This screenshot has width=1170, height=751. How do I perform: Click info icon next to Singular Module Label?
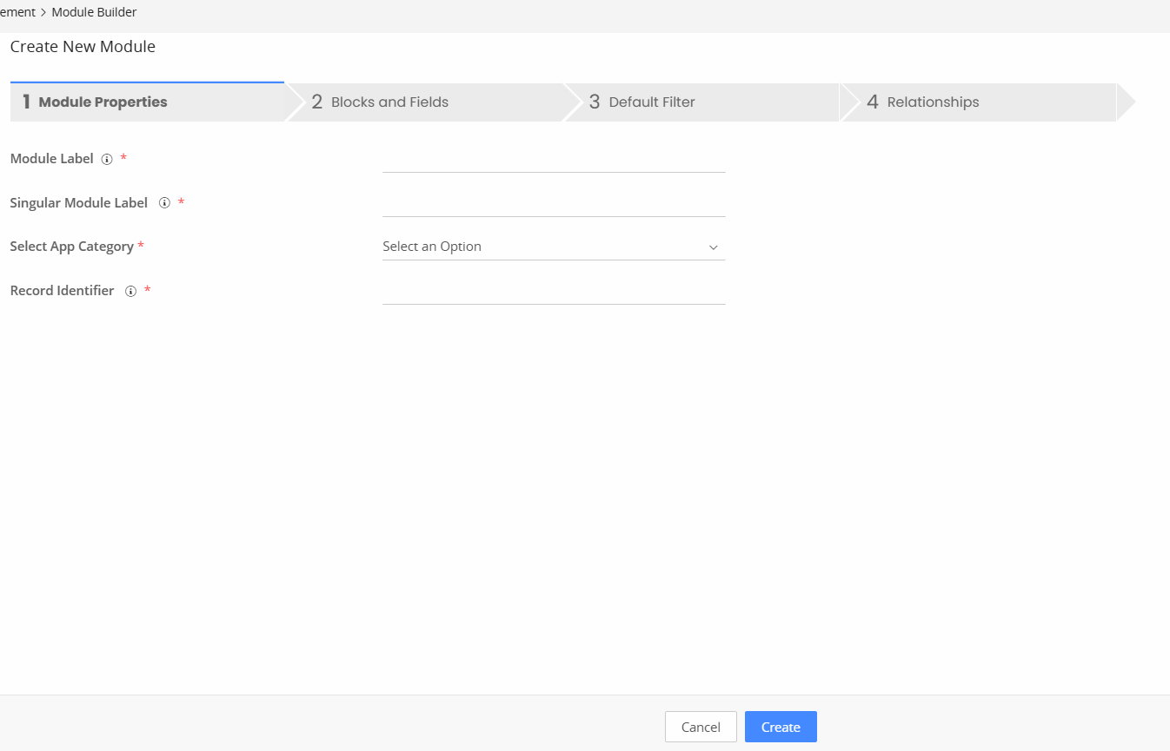pos(164,203)
